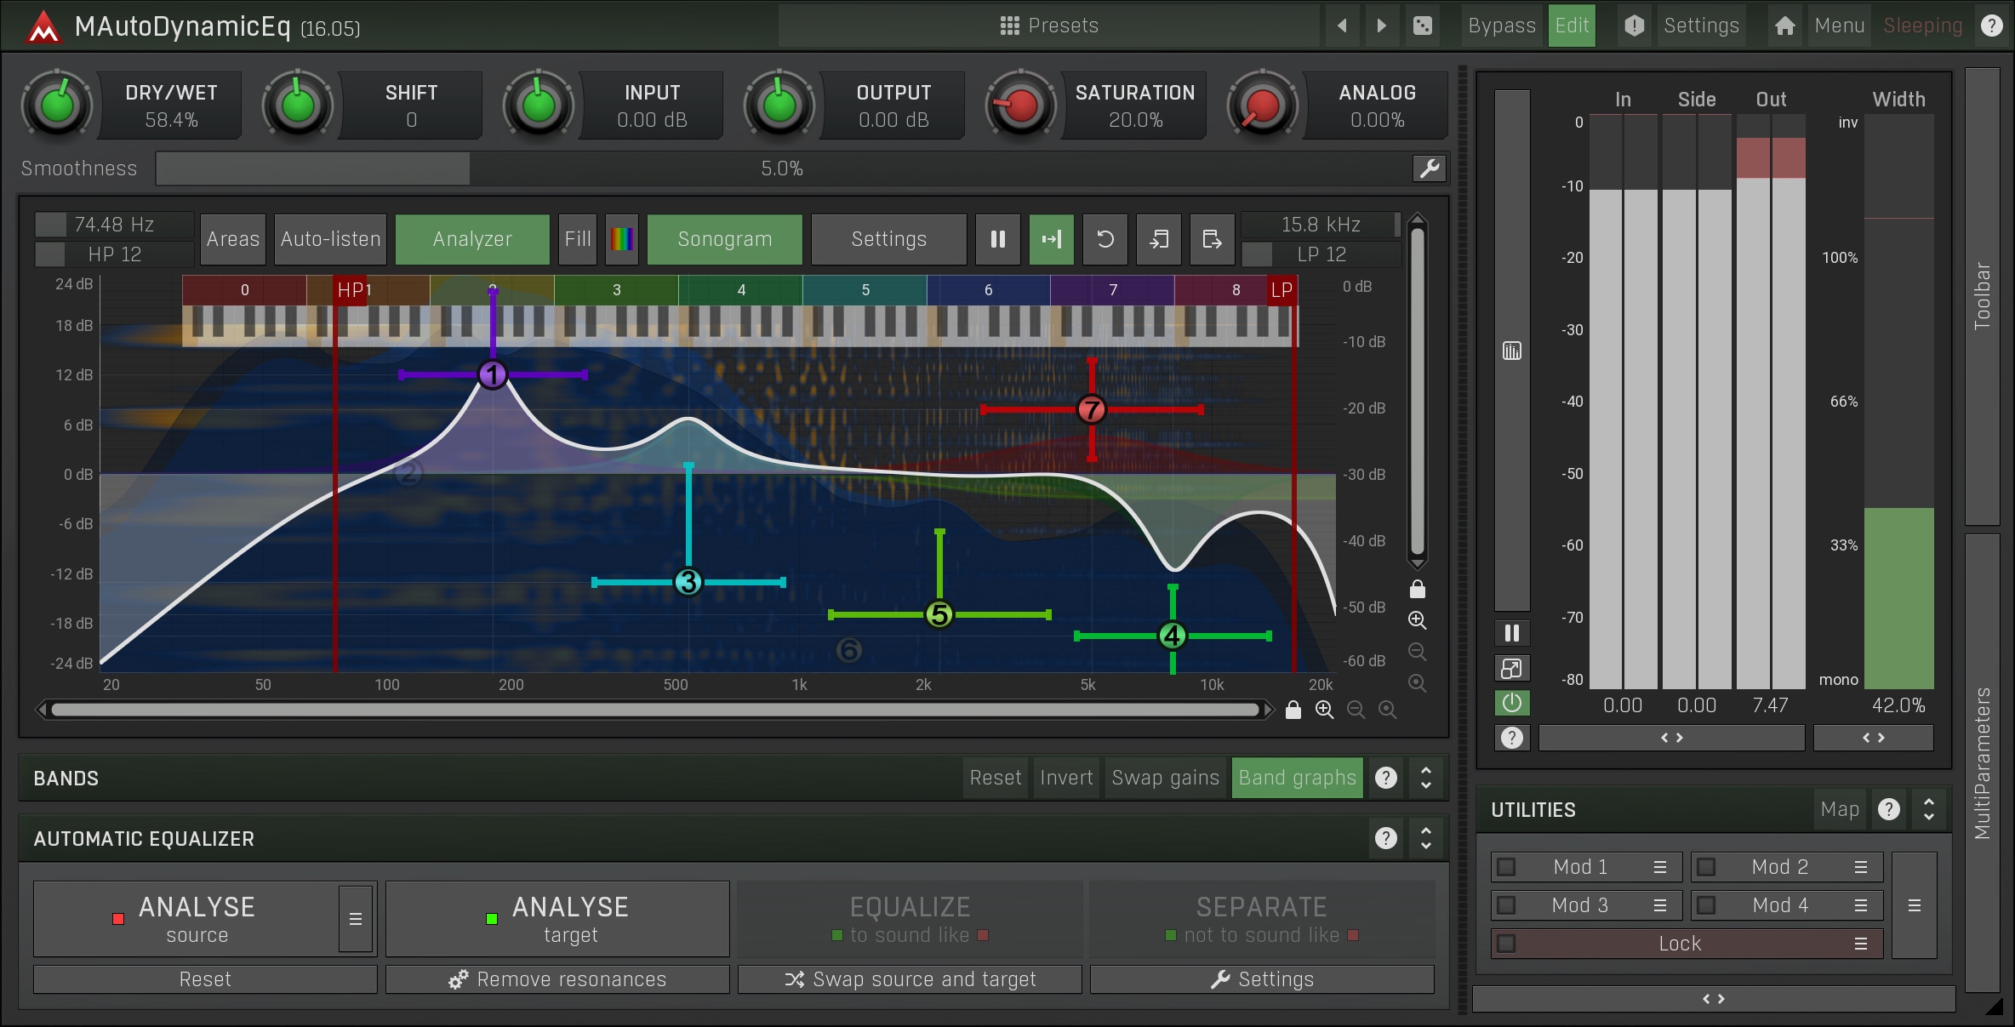Image resolution: width=2015 pixels, height=1027 pixels.
Task: Open the Toolbar side tab
Action: (x=1983, y=296)
